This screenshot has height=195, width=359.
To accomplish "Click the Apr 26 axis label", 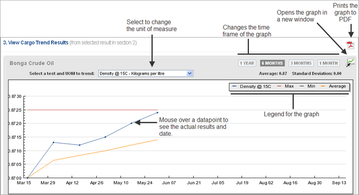I will pyautogui.click(x=97, y=183).
